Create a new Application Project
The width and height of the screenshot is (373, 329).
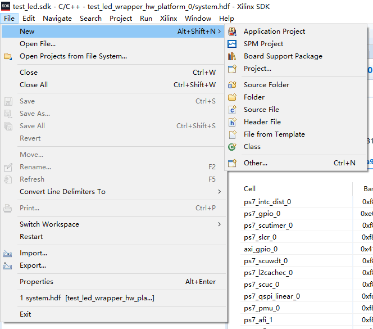(x=296, y=31)
